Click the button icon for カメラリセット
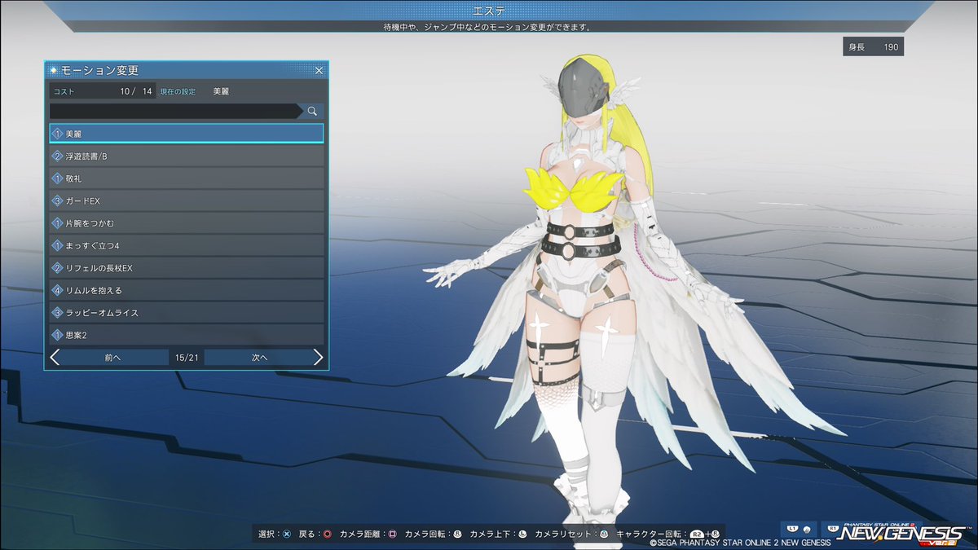Viewport: 978px width, 550px height. click(604, 535)
